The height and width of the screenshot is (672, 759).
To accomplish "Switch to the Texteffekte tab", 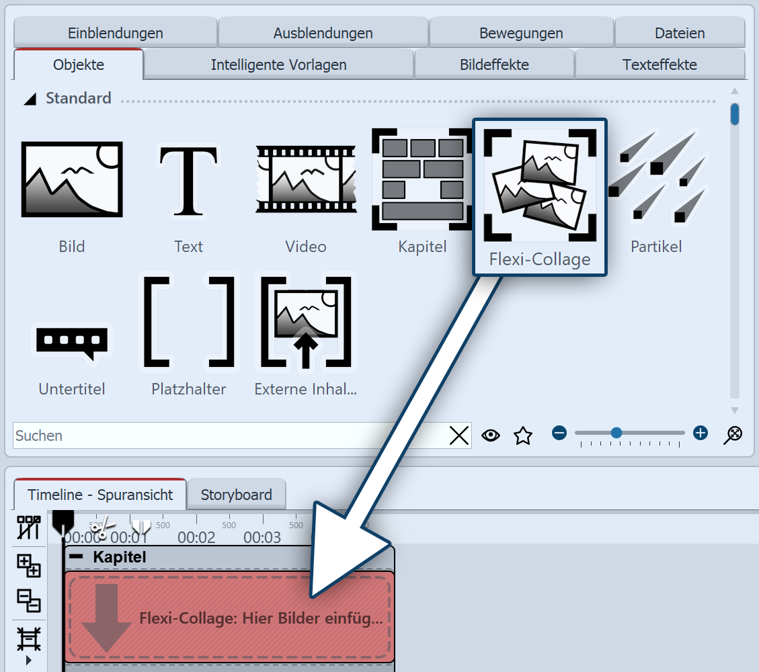I will point(660,64).
